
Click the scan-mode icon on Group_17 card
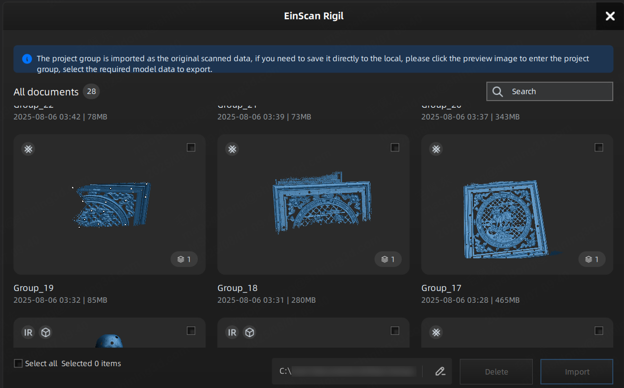point(436,149)
